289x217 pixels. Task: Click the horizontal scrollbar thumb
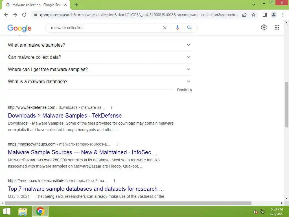pyautogui.click(x=128, y=203)
